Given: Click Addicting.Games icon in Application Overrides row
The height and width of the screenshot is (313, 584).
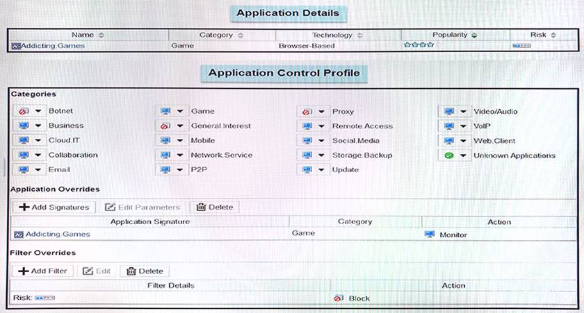Looking at the screenshot, I should [17, 235].
